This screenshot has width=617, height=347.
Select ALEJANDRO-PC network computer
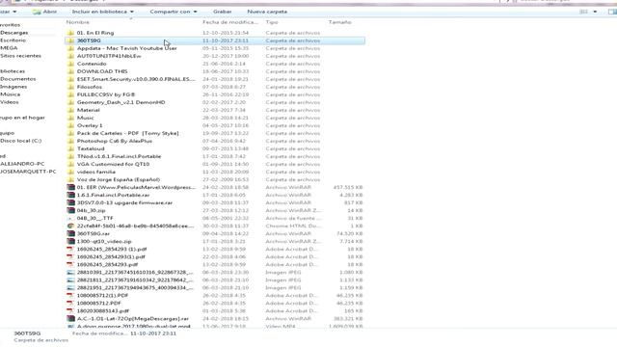click(22, 164)
